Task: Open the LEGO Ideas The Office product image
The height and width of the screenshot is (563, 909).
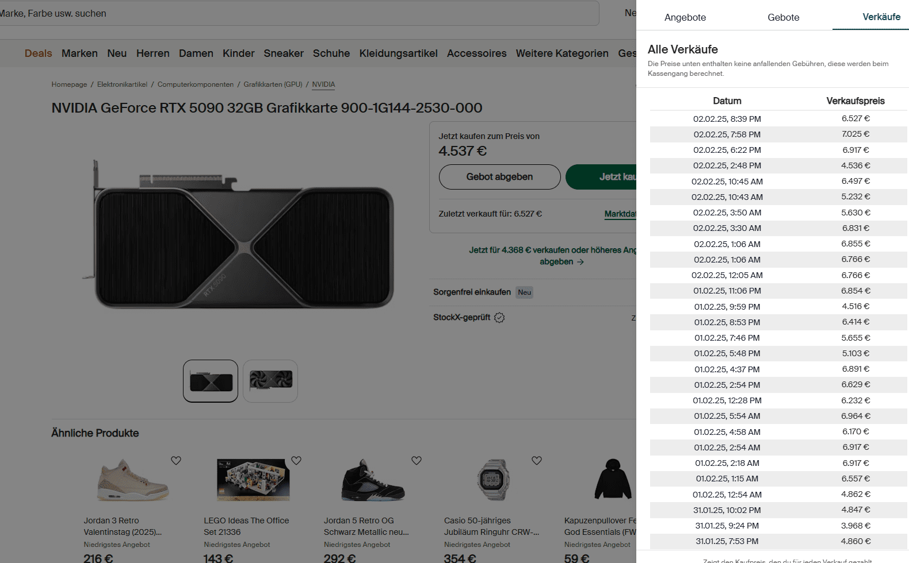Action: pyautogui.click(x=253, y=480)
